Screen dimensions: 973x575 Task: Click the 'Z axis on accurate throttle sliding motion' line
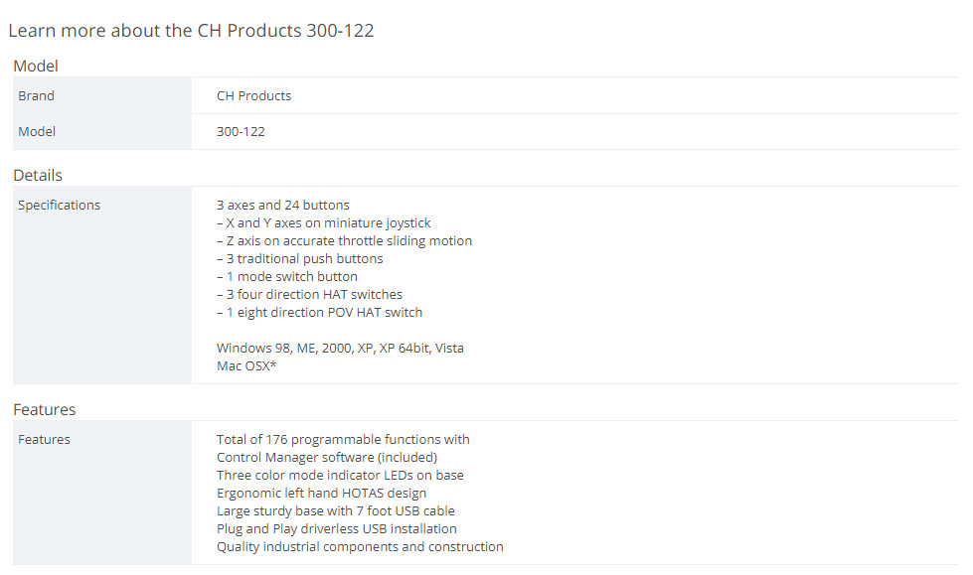click(x=345, y=240)
